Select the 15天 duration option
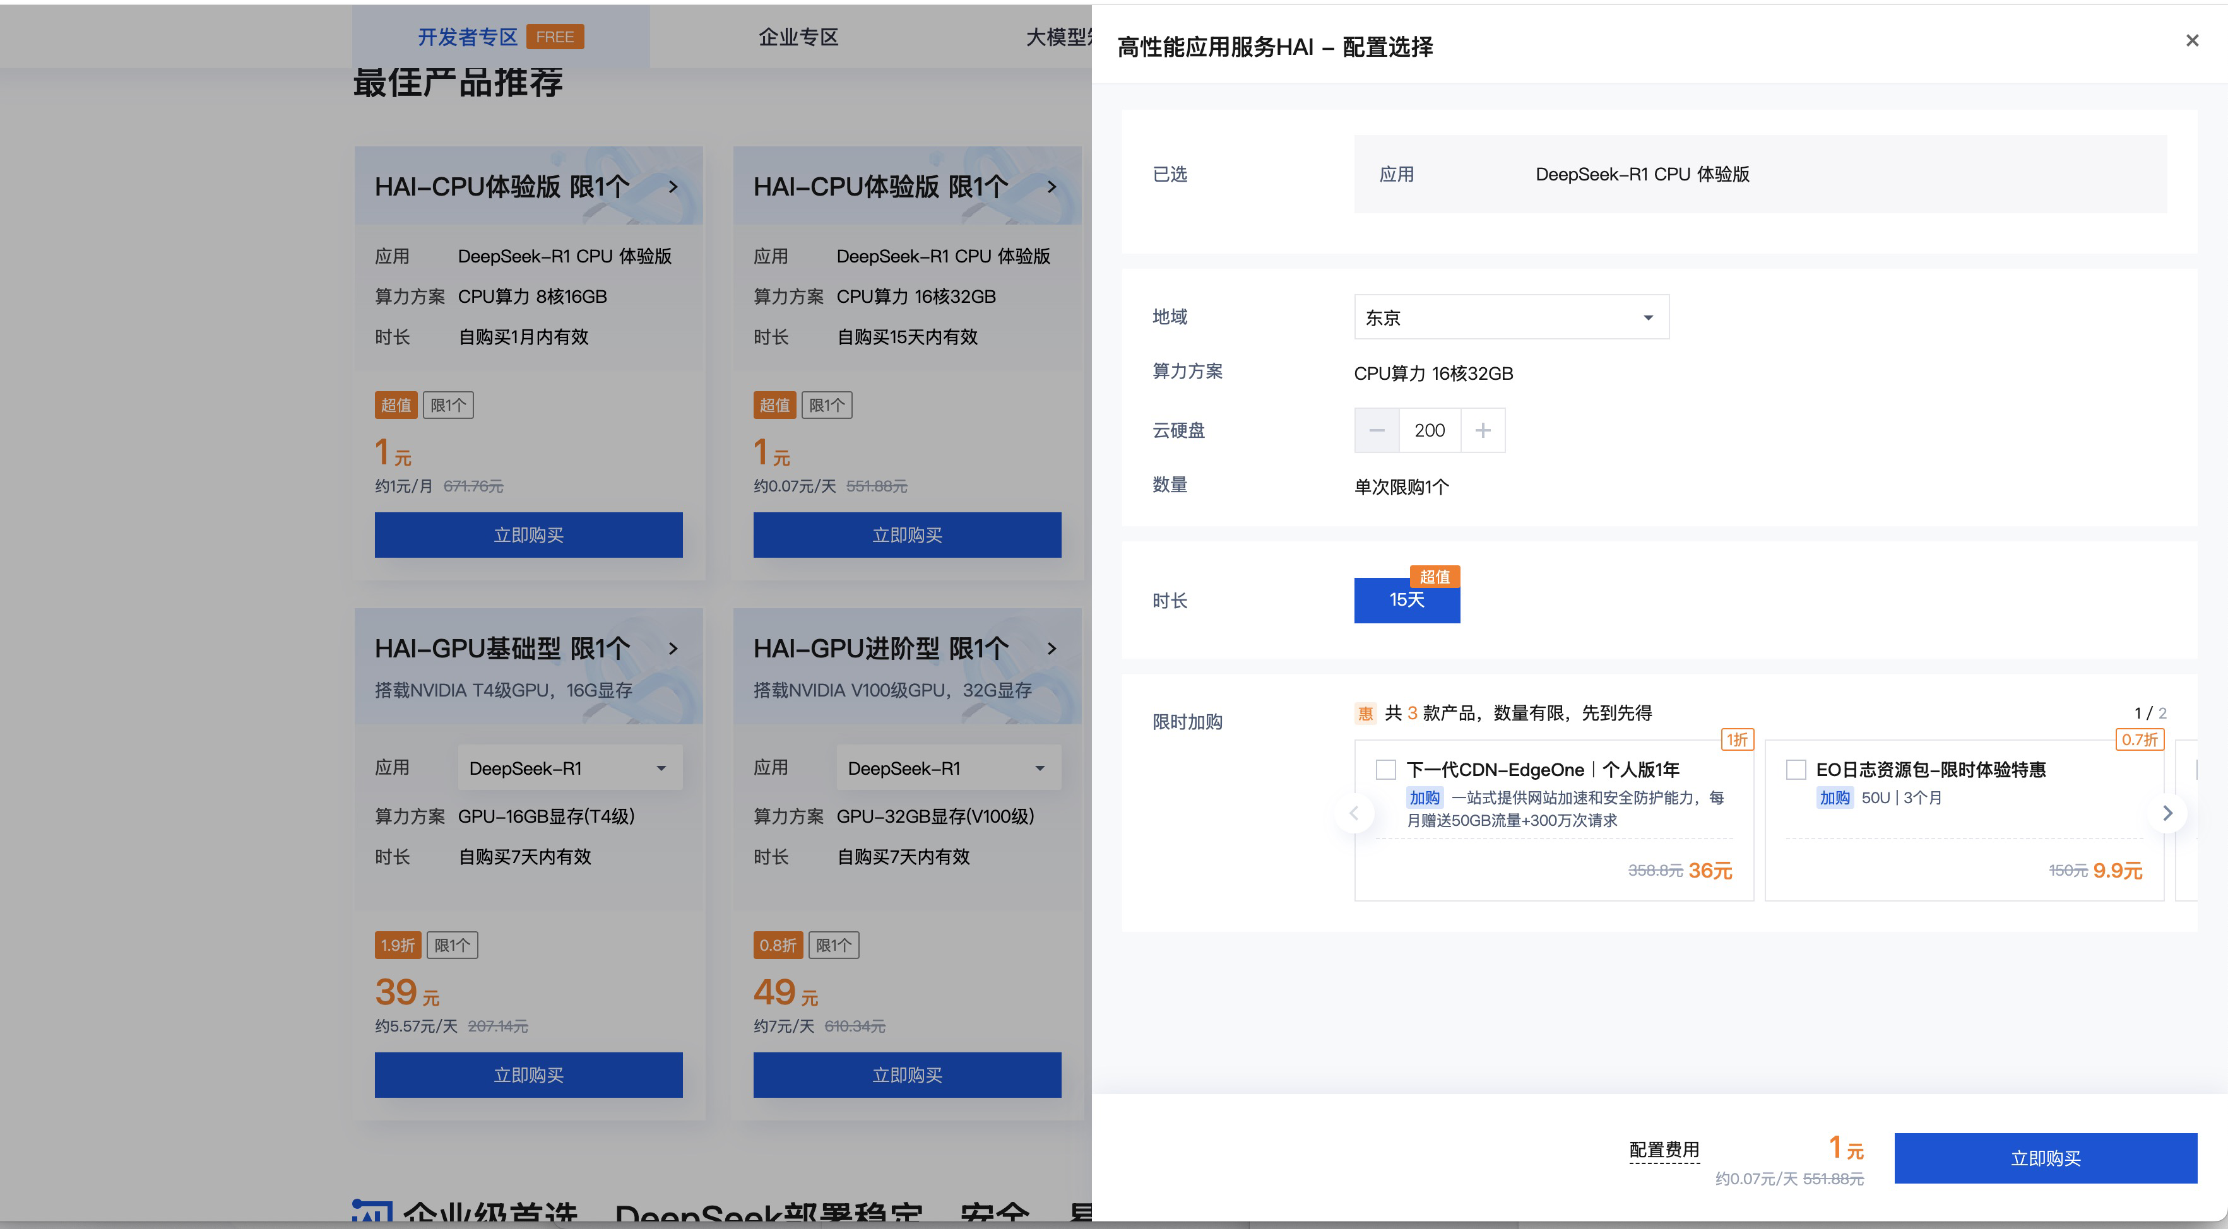 pos(1406,600)
